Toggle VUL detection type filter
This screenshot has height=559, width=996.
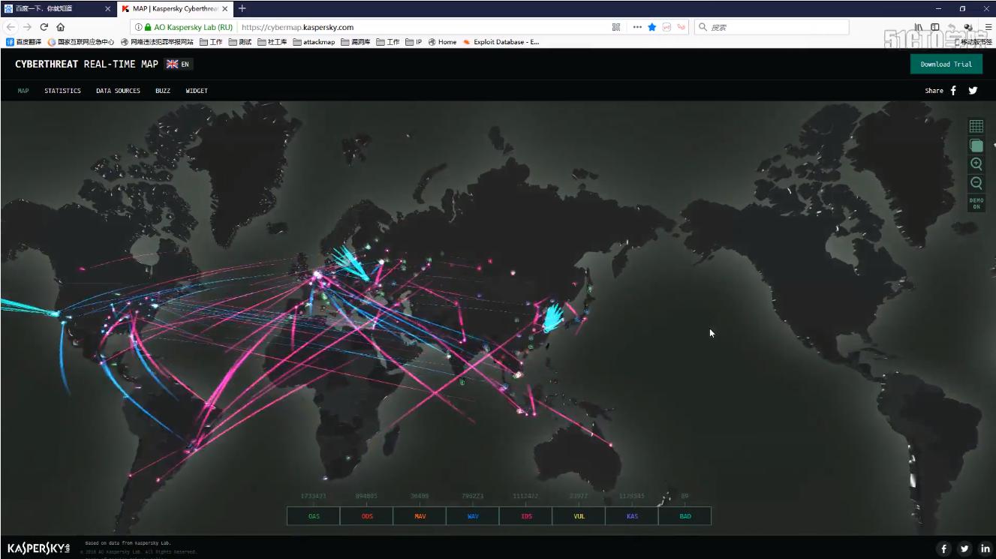click(x=579, y=516)
